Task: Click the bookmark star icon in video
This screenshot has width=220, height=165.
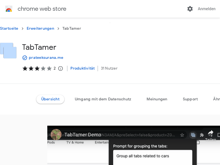Action: (182, 135)
